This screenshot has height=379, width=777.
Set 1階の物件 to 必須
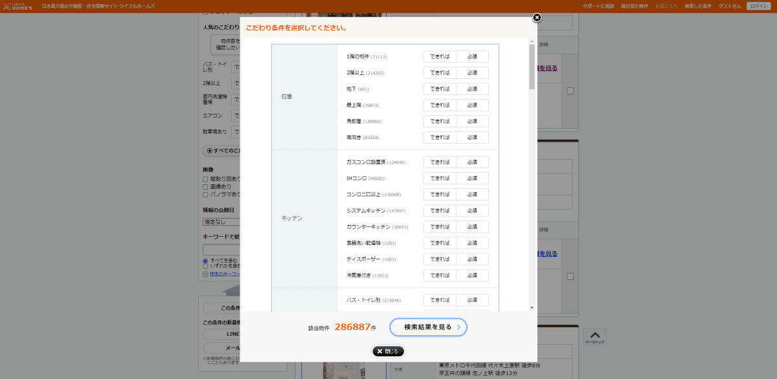pos(473,57)
